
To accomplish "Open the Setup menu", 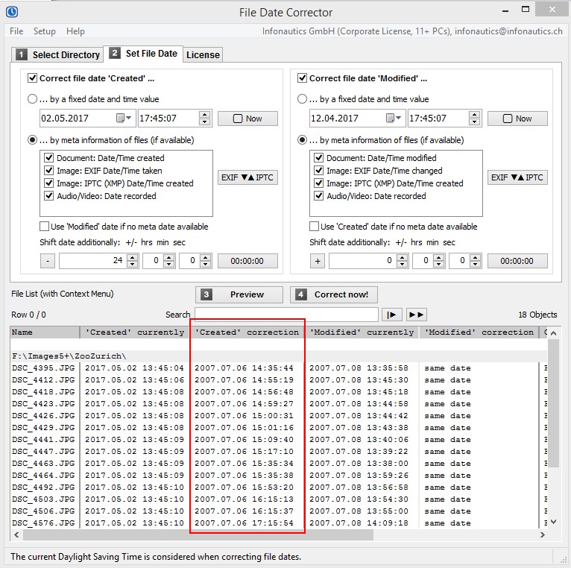I will 45,31.
